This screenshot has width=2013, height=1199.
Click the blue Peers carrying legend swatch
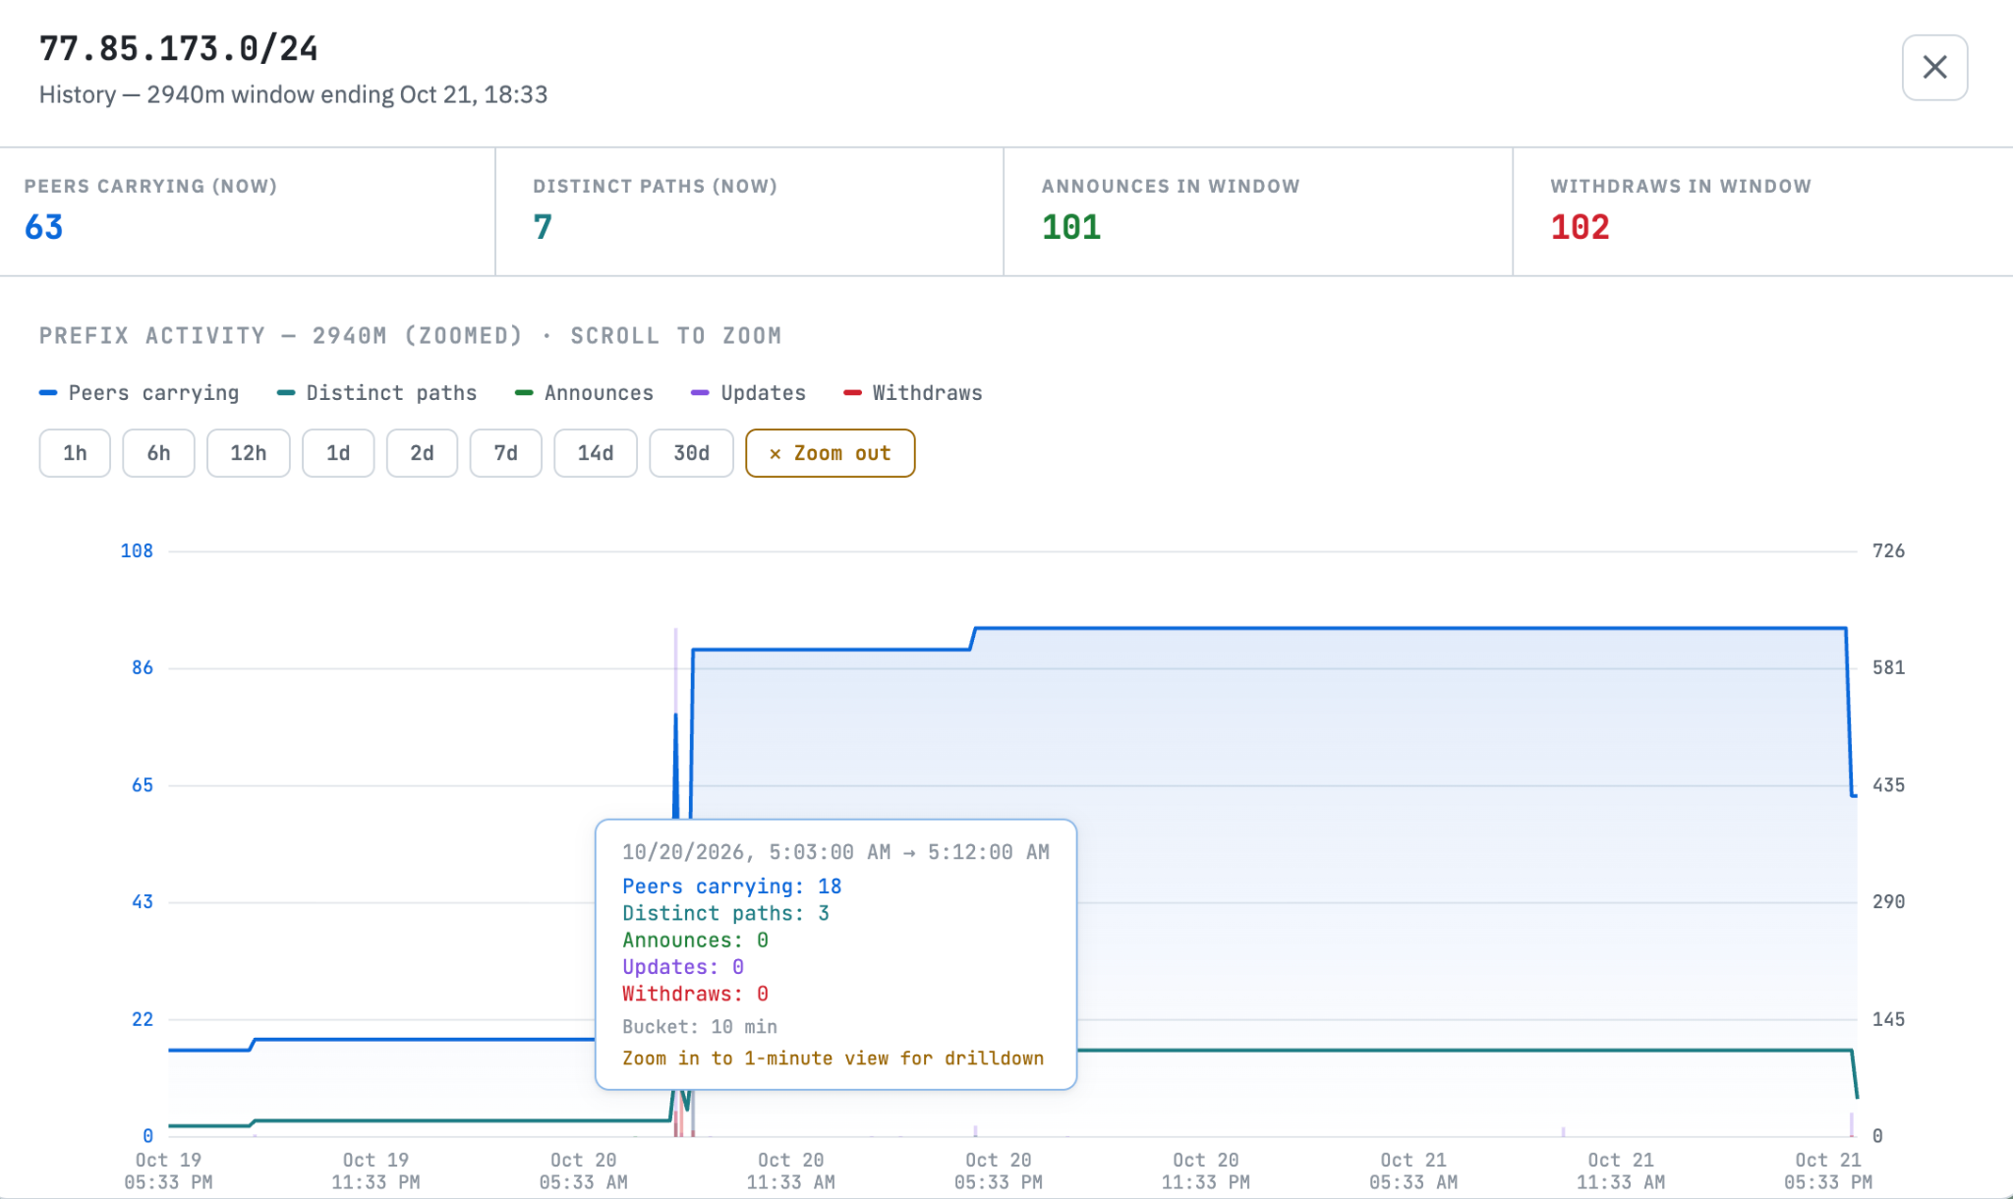tap(48, 393)
